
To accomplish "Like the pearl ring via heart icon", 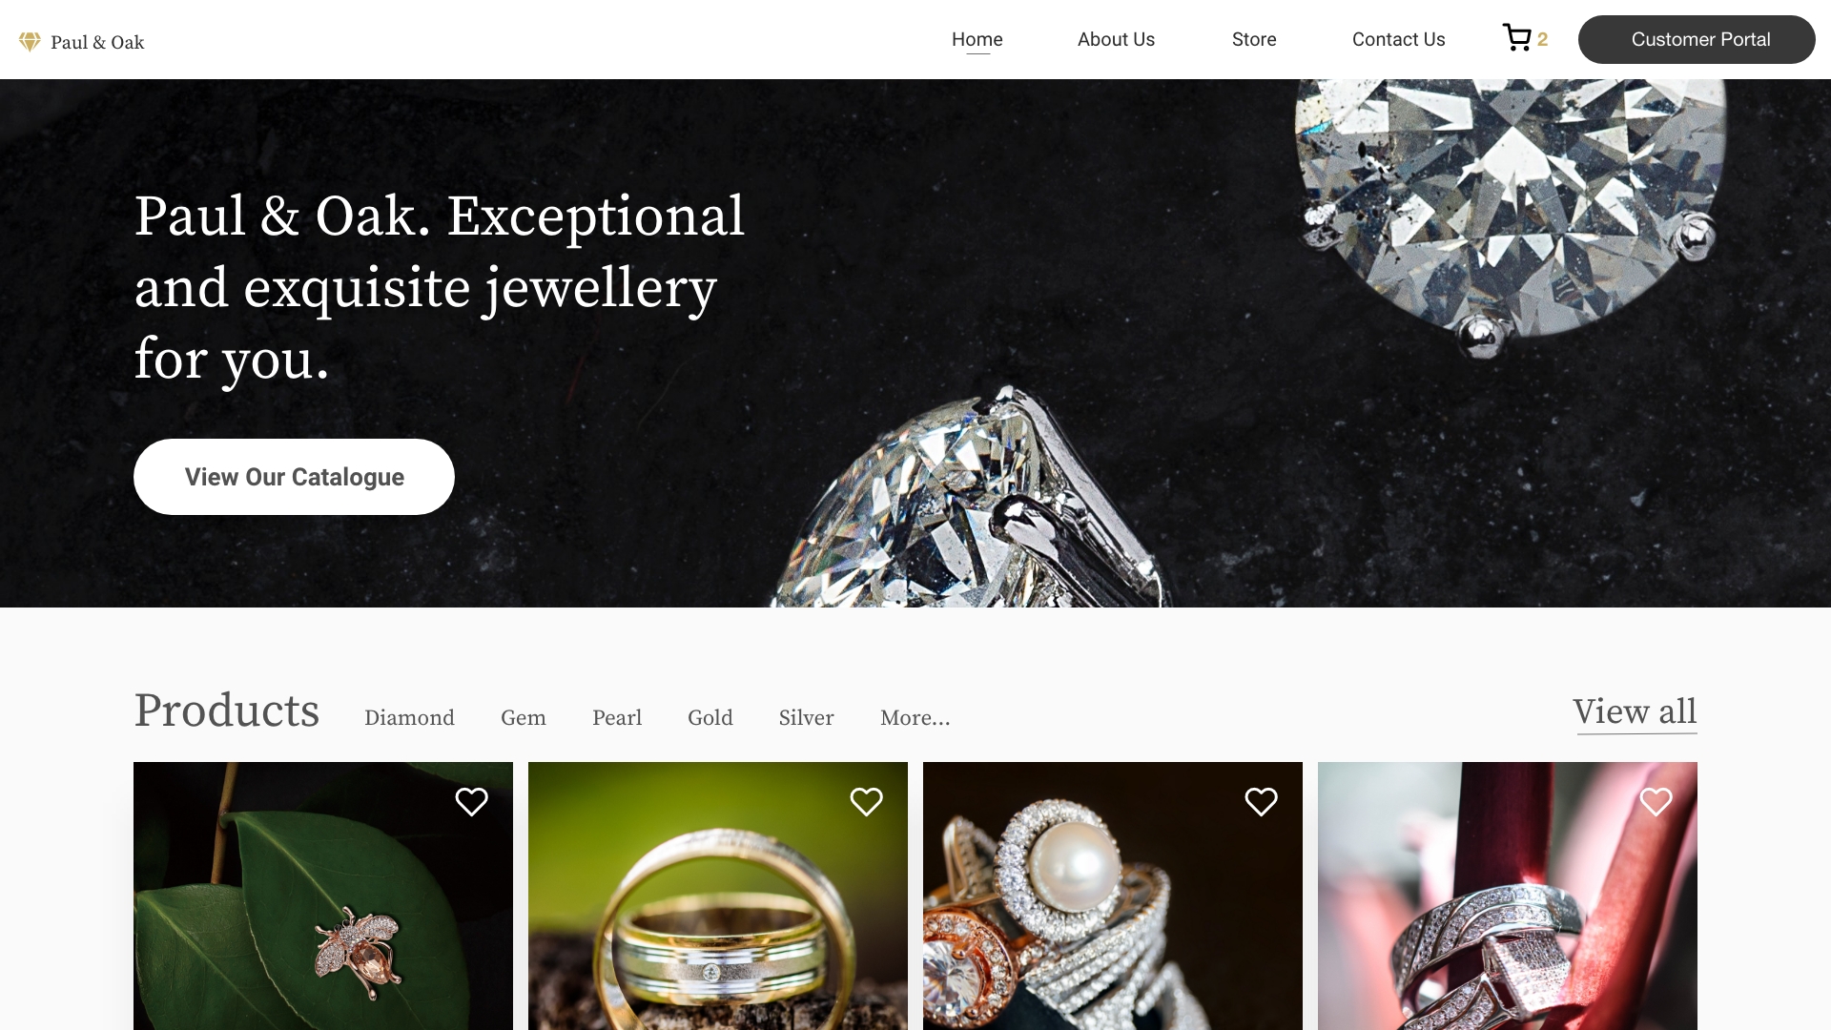I will coord(1261,801).
